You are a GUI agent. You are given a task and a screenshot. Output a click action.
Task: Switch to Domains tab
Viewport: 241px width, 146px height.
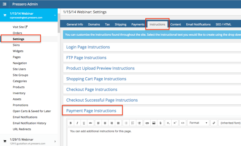(x=94, y=24)
